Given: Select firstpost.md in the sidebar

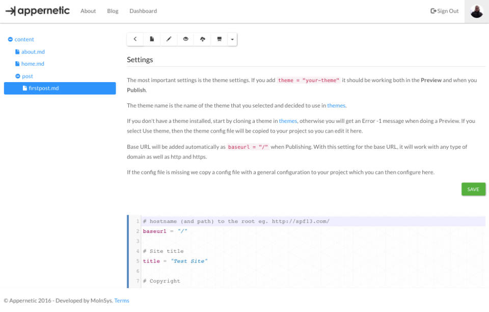Looking at the screenshot, I should click(43, 89).
